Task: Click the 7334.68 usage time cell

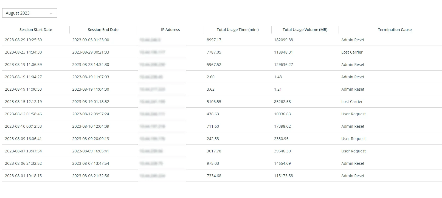Action: pyautogui.click(x=214, y=176)
